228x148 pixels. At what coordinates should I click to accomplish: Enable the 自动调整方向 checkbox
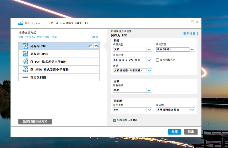click(158, 60)
